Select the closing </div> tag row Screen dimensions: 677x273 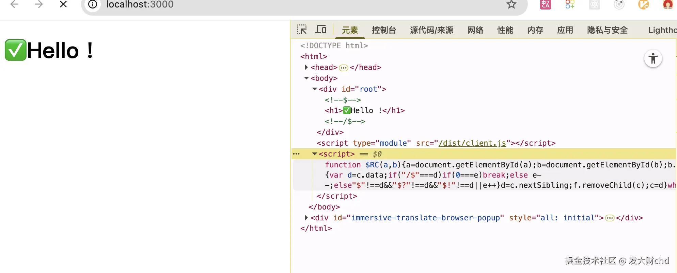tap(330, 132)
